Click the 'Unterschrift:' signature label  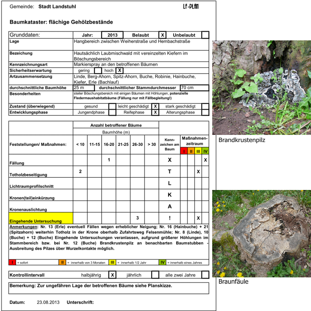coord(80,302)
